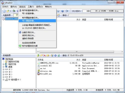
Task: Click the scrollbar right arrow in image list
Action: point(122,52)
